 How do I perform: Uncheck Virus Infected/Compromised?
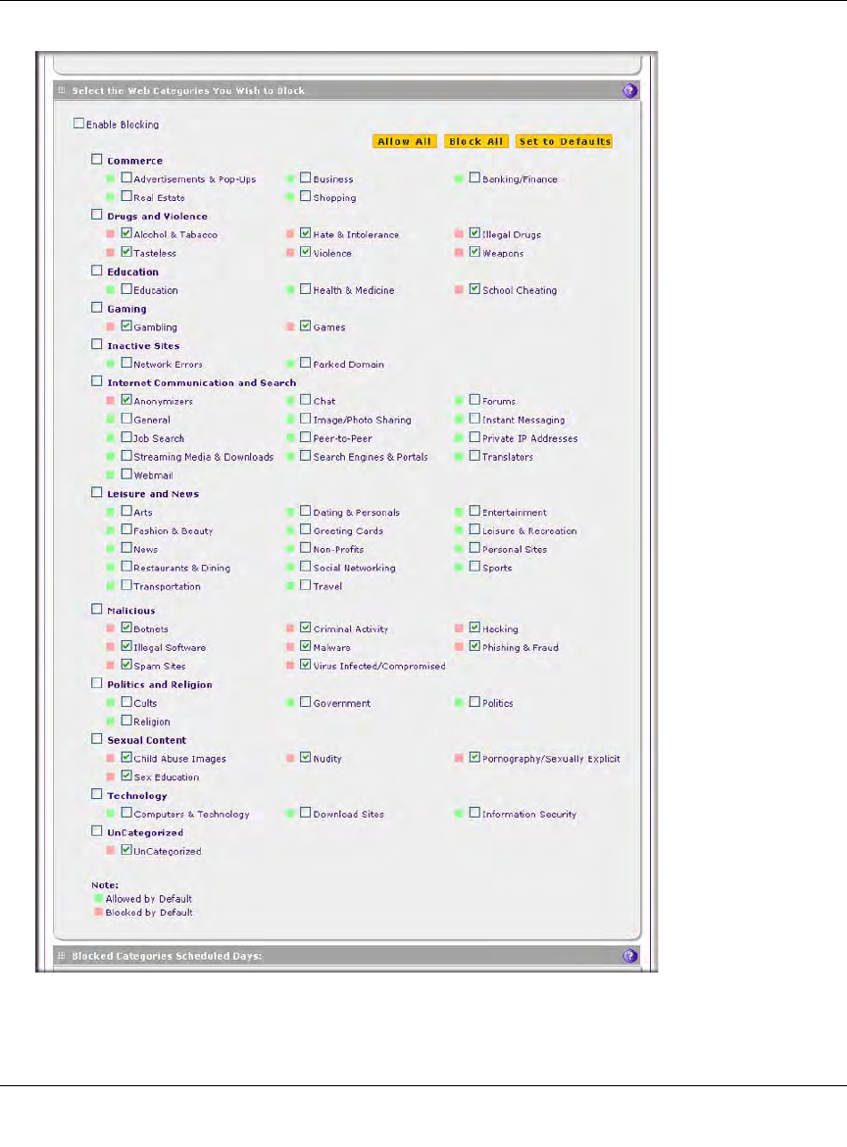[306, 665]
